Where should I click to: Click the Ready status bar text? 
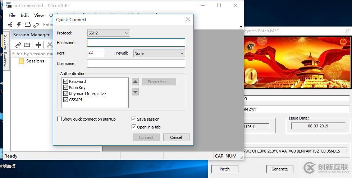(x=11, y=156)
